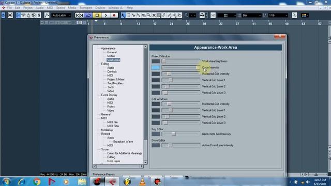Screen dimensions: 331x186
Task: Toggle the Autoscroll button
Action: pyautogui.click(x=202, y=15)
